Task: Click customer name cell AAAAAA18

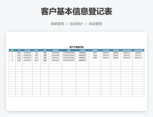Action: (x=27, y=60)
